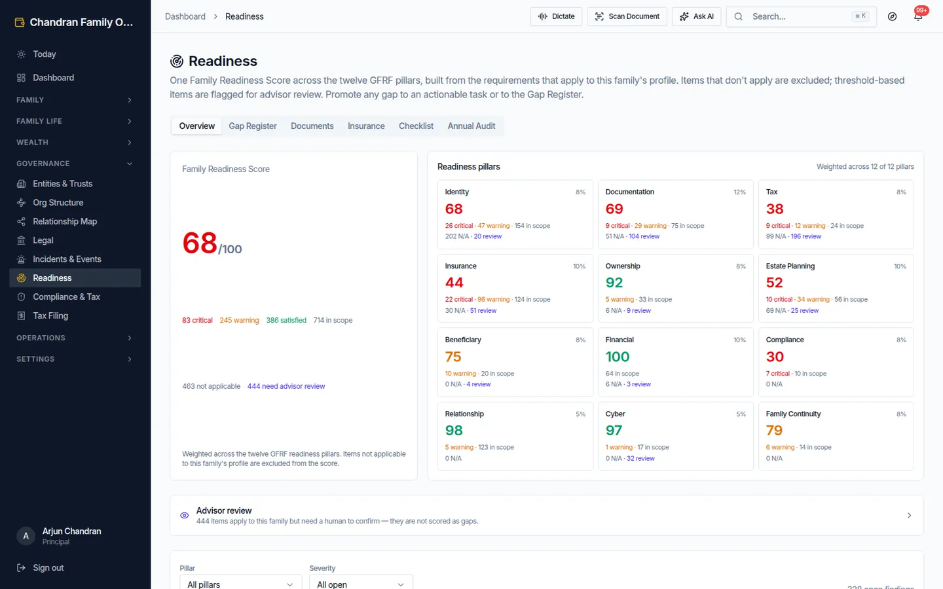Click the Sign out arrow icon

pyautogui.click(x=21, y=568)
